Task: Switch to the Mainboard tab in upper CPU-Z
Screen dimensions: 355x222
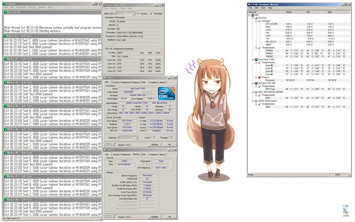Action: pyautogui.click(x=126, y=83)
